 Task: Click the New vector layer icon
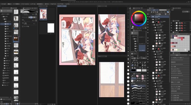pos(158,14)
